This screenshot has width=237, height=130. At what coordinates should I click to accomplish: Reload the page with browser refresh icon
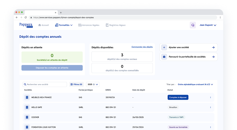pos(26,17)
